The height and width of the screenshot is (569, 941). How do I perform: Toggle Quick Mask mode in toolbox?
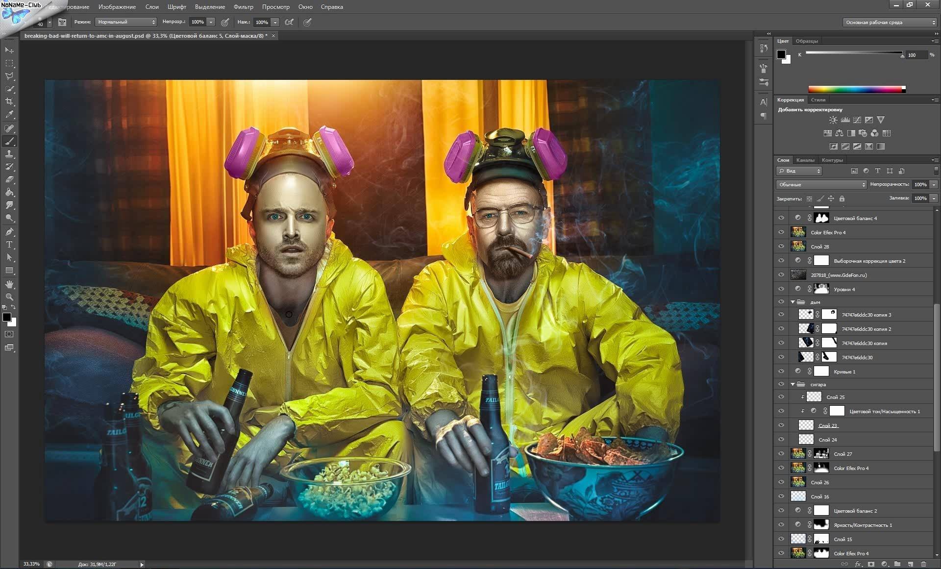click(x=9, y=334)
